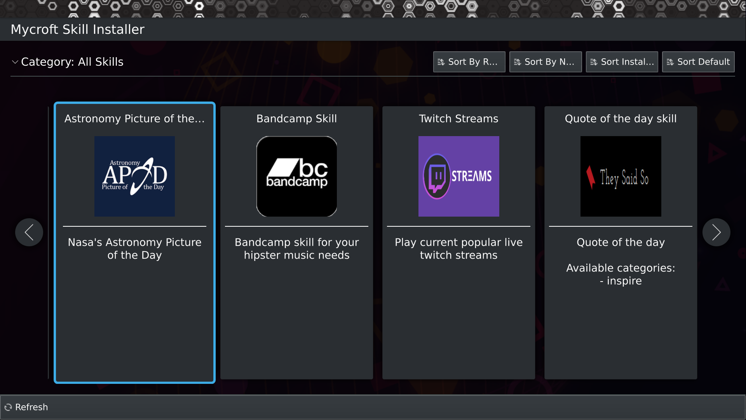
Task: Go to previous skills with left arrow
Action: click(29, 232)
